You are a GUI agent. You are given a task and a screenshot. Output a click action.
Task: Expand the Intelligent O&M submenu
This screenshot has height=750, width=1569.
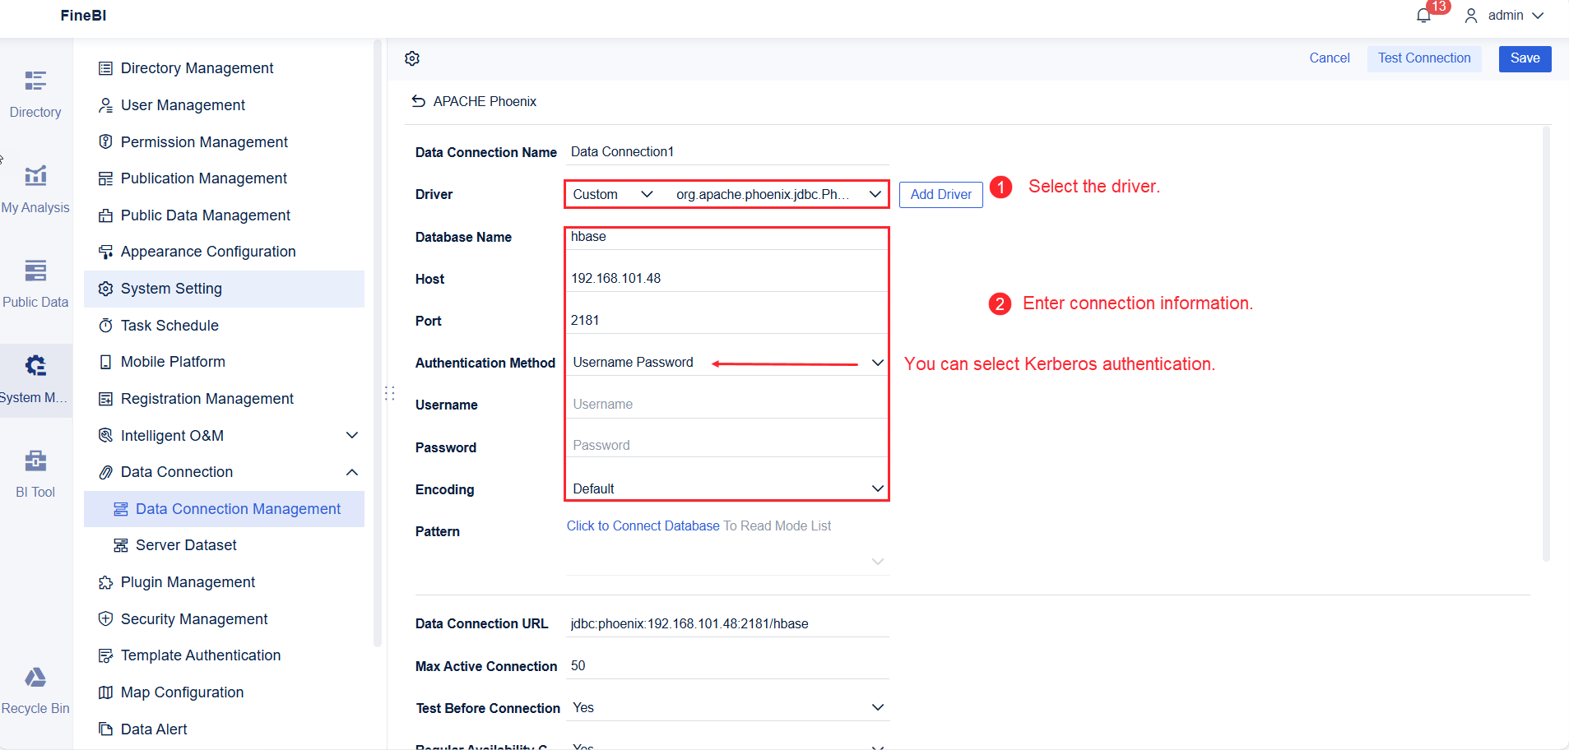pos(352,435)
